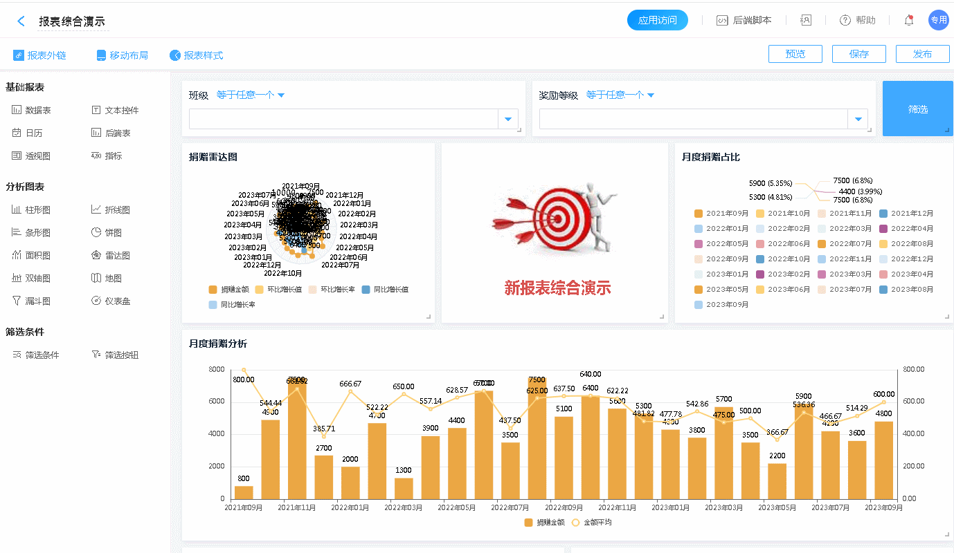Viewport: 954px width, 553px height.
Task: Open the 移动布局 tab
Action: click(122, 55)
